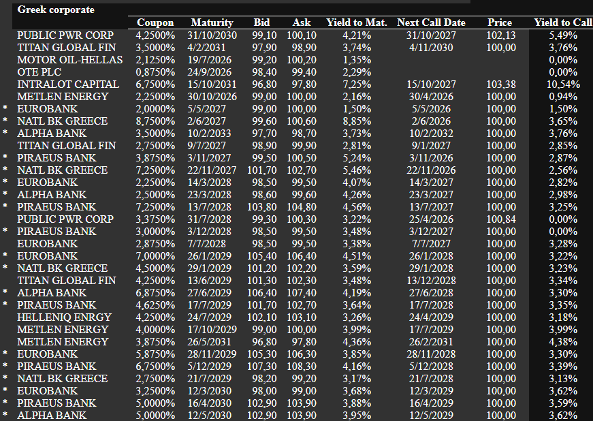Select the Greek corporate title tab
This screenshot has width=593, height=421.
pos(56,10)
